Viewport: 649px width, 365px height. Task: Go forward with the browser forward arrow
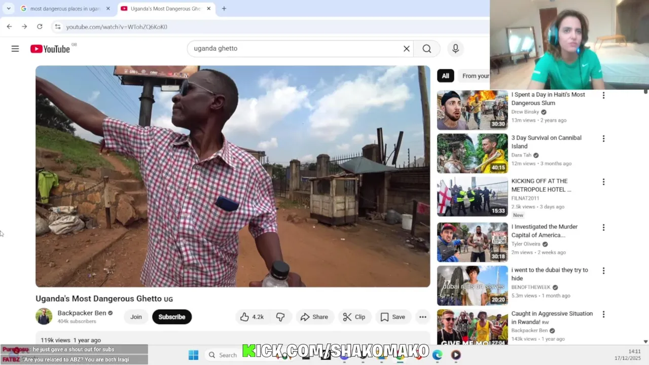click(x=24, y=26)
